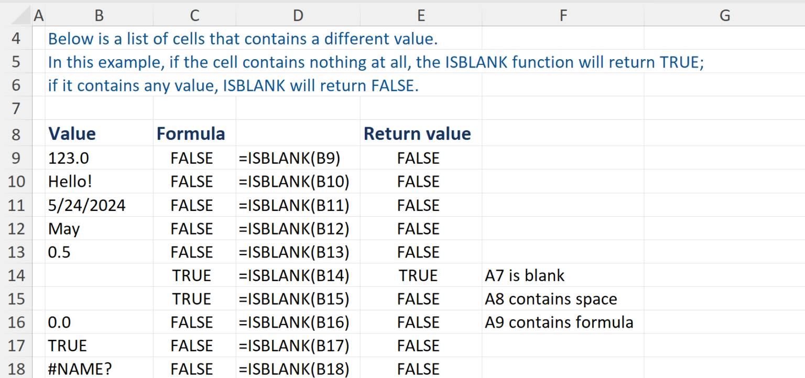
Task: Select the column D header
Action: tap(298, 16)
